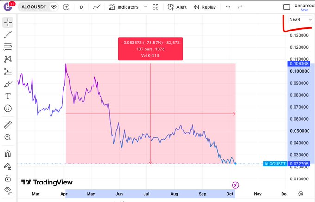Screen dimensions: 315x202
Task: Select the trend line tool
Action: [8, 35]
